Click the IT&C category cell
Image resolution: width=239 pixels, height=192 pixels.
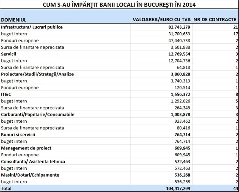click(6, 94)
